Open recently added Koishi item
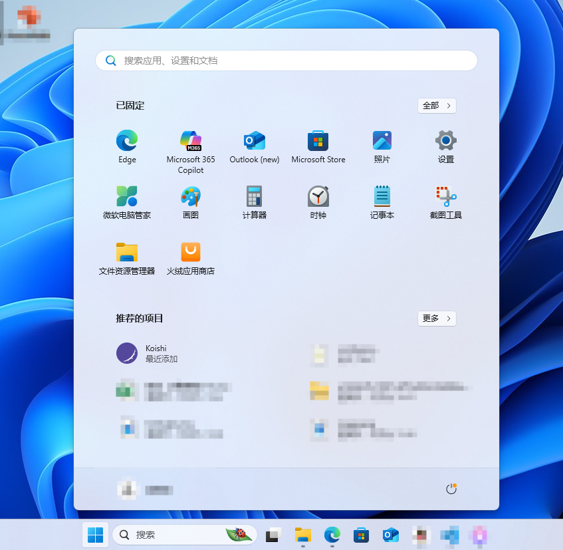Screen dimensions: 563x550 pyautogui.click(x=148, y=353)
